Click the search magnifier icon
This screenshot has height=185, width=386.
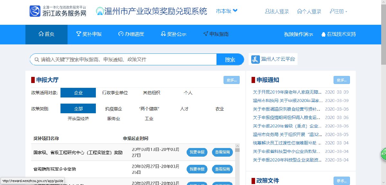point(35,60)
